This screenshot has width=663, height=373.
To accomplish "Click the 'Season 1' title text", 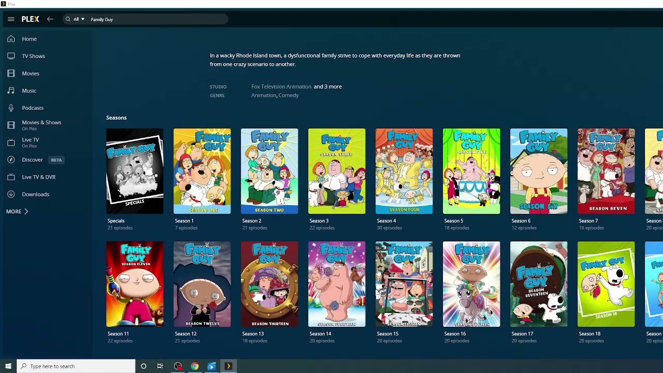I will click(184, 221).
